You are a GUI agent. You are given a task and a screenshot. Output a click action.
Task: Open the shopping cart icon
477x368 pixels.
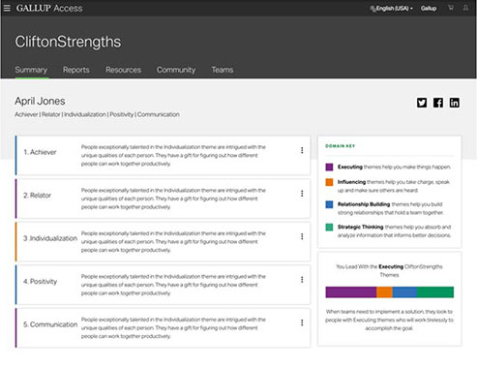[x=451, y=8]
